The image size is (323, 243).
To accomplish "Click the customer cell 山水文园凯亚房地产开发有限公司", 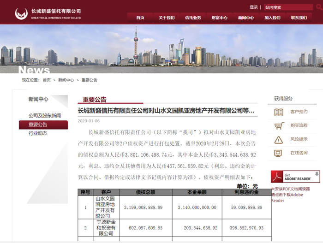I will click(105, 207).
